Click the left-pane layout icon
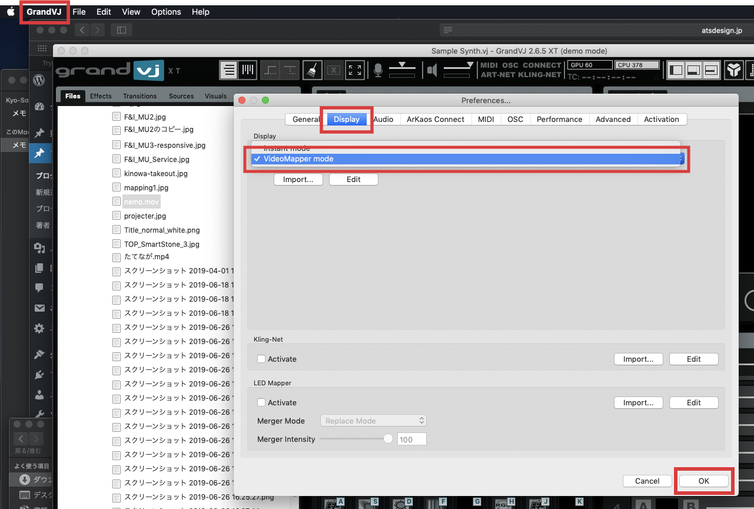Screen dimensions: 754x509 676,70
